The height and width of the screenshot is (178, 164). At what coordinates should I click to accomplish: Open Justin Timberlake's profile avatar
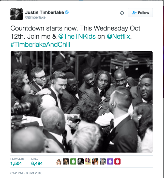point(17,14)
